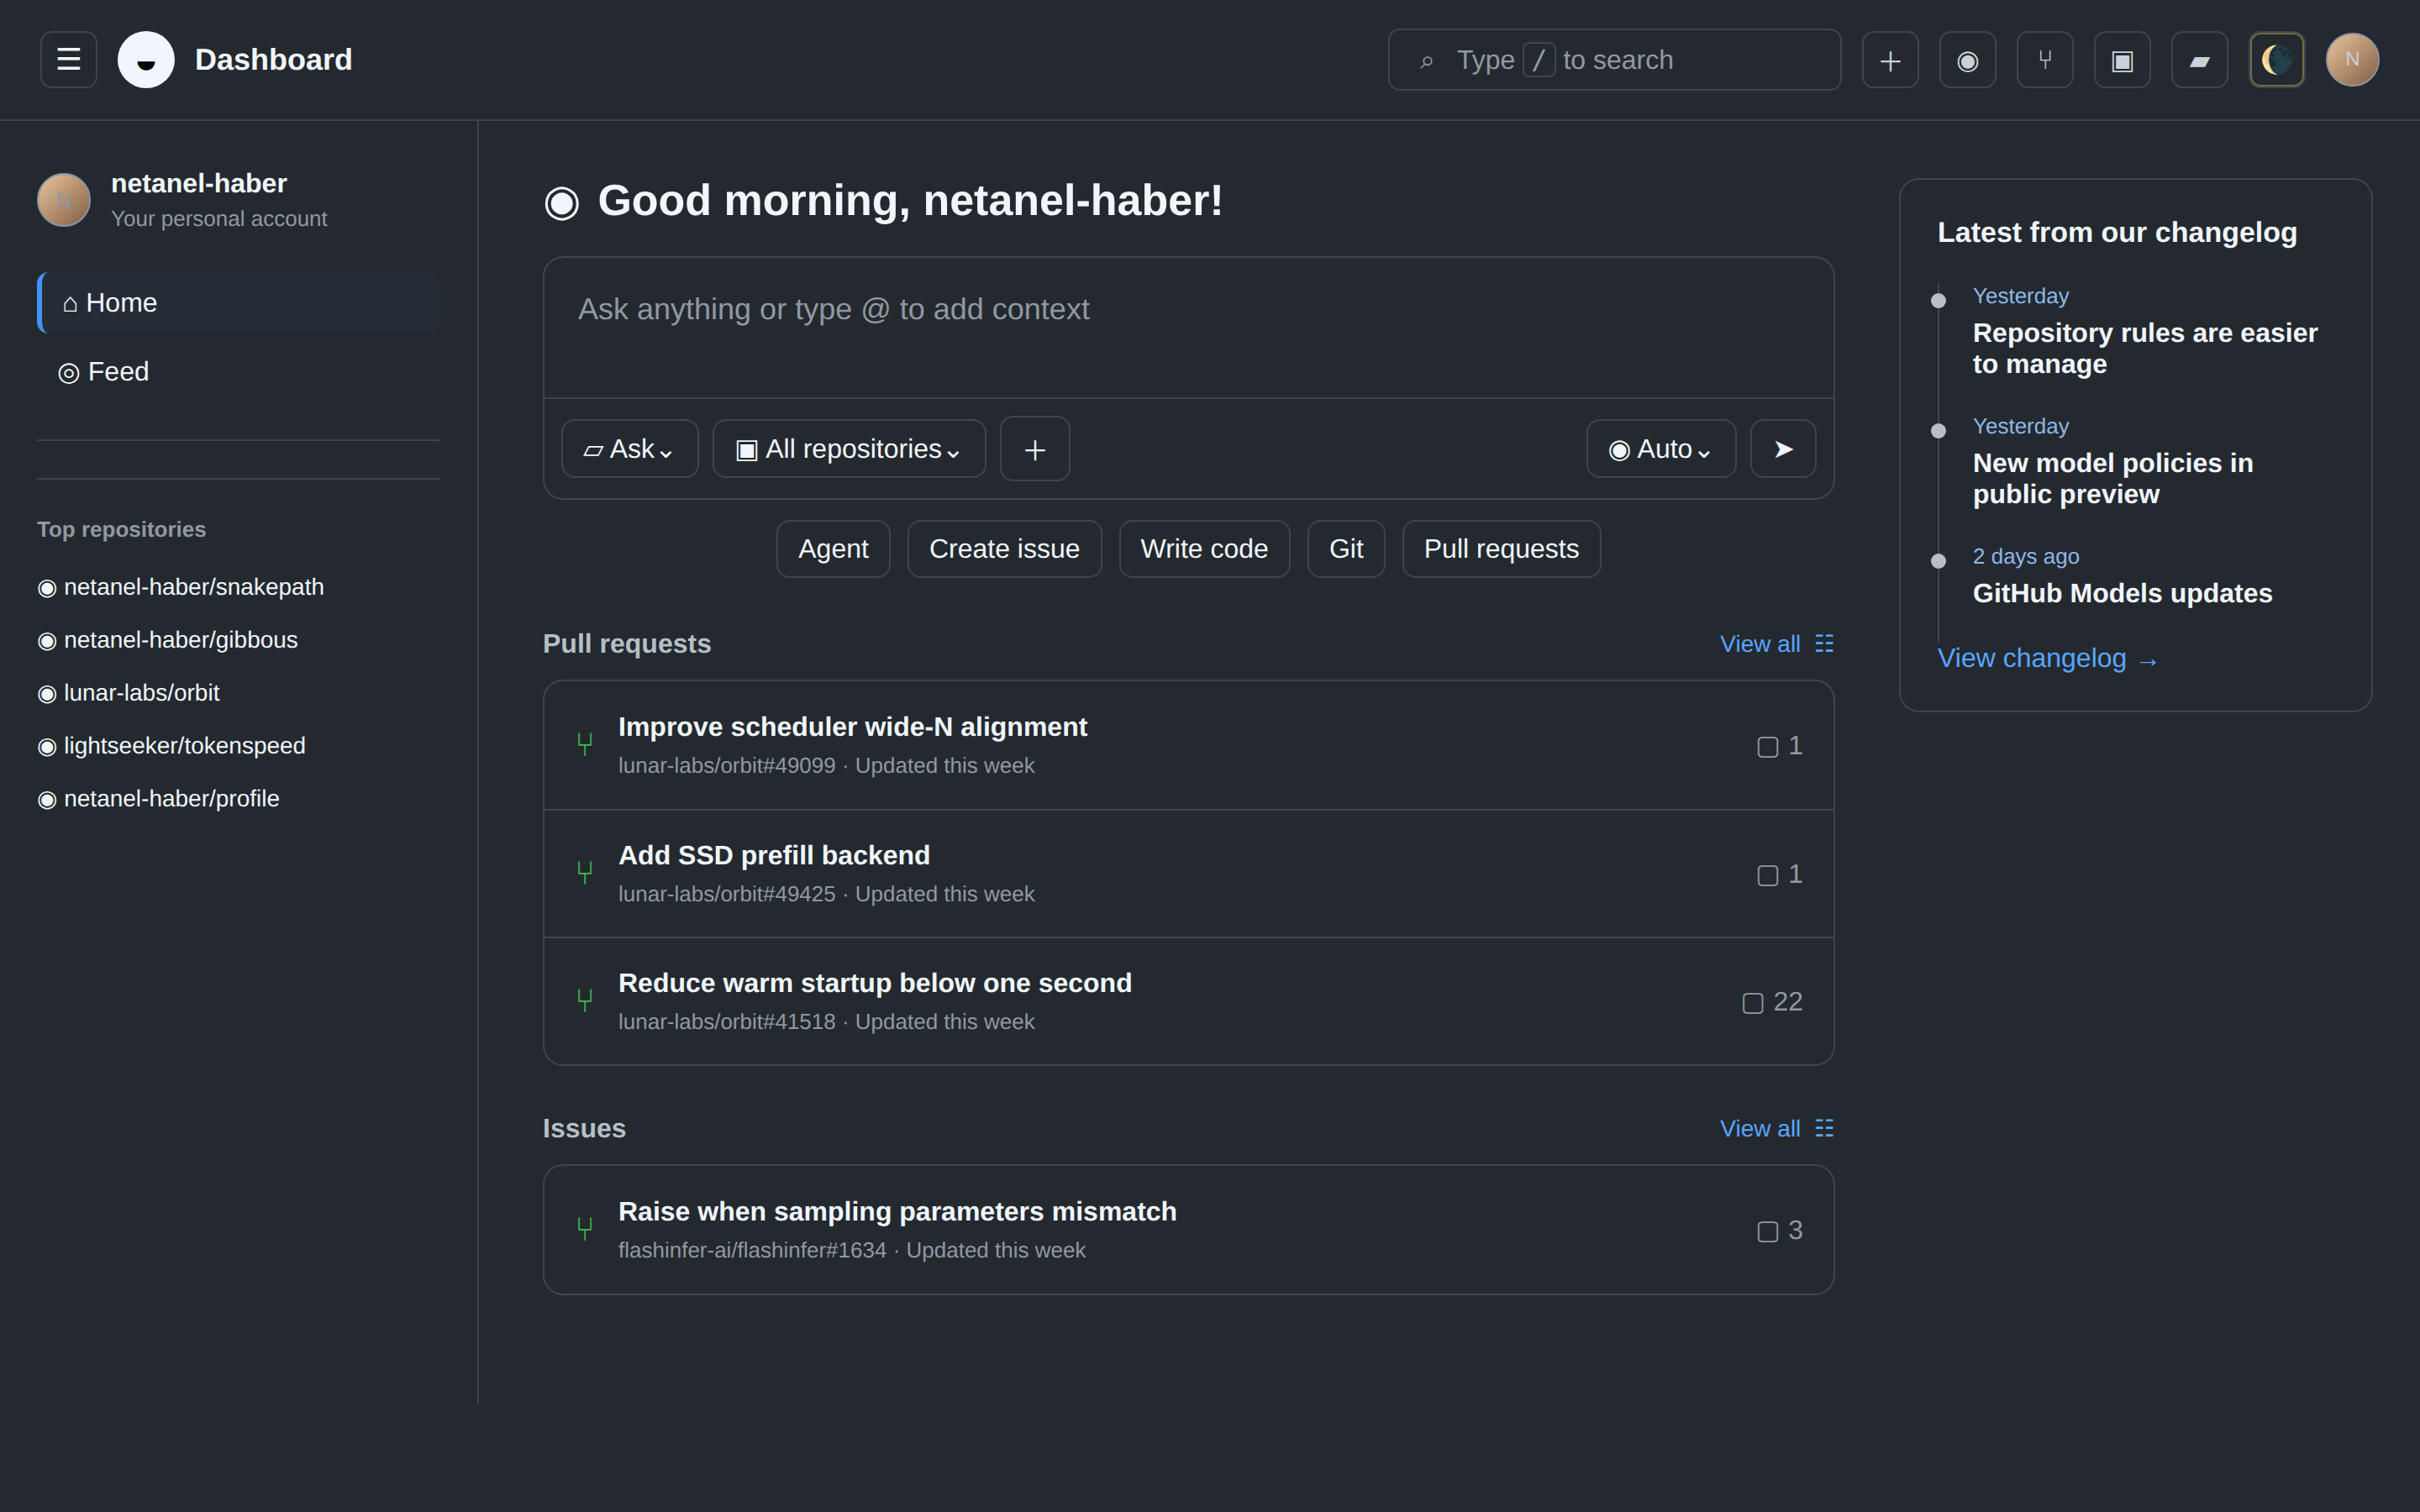Screen dimensions: 2420x1512
Task: Open the repositories icon in the header
Action: (2122, 60)
